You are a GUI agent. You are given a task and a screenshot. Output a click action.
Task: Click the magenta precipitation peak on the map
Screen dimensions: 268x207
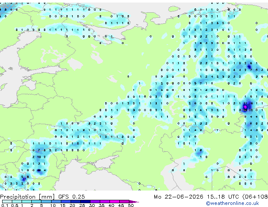(245, 107)
